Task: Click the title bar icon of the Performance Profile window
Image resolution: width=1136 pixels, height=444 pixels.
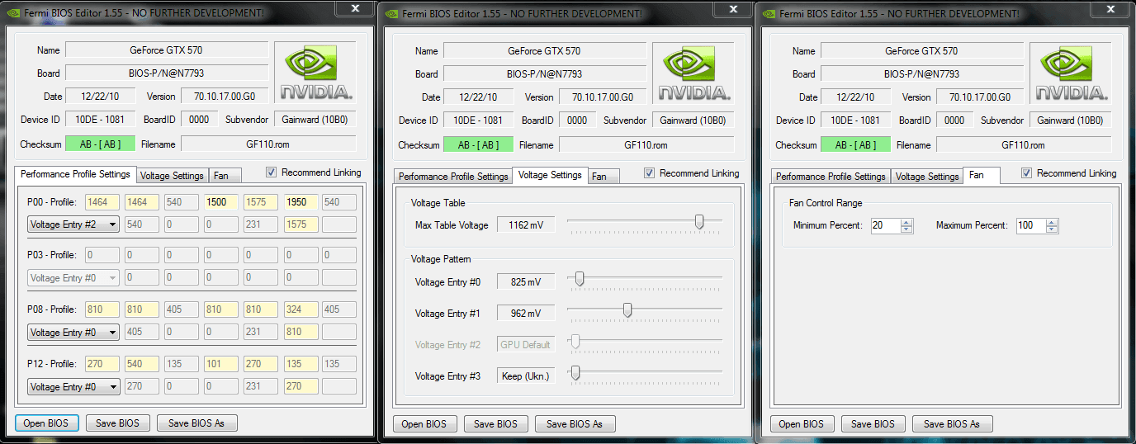Action: (x=12, y=13)
